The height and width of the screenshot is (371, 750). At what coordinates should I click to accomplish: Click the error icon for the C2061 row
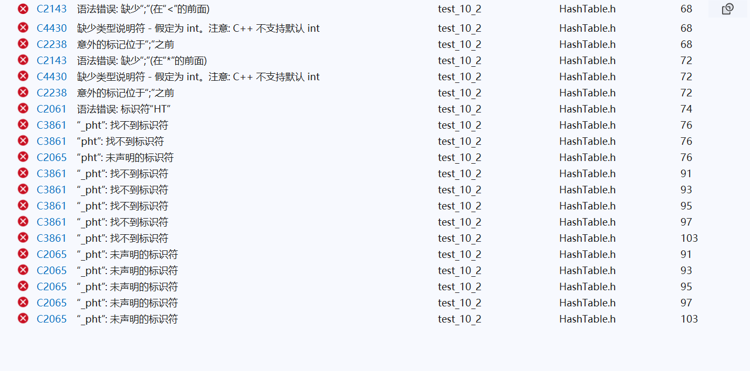[x=23, y=109]
